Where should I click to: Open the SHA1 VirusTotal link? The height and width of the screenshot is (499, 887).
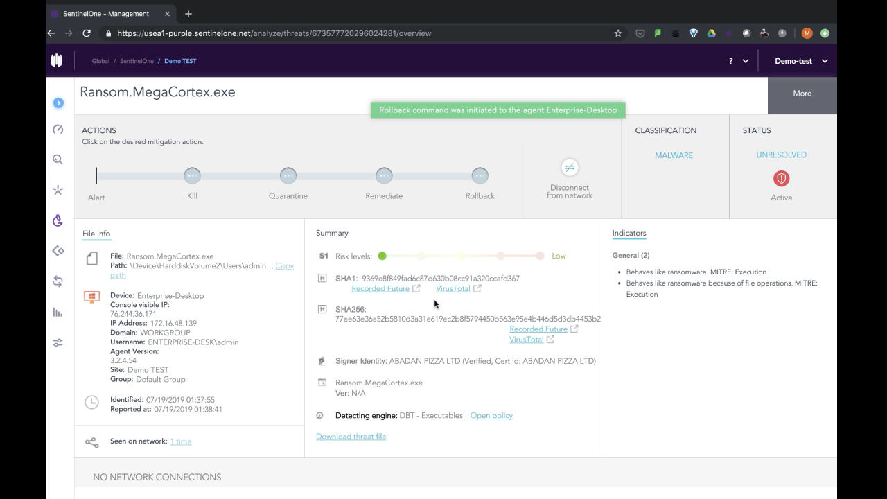coord(453,288)
